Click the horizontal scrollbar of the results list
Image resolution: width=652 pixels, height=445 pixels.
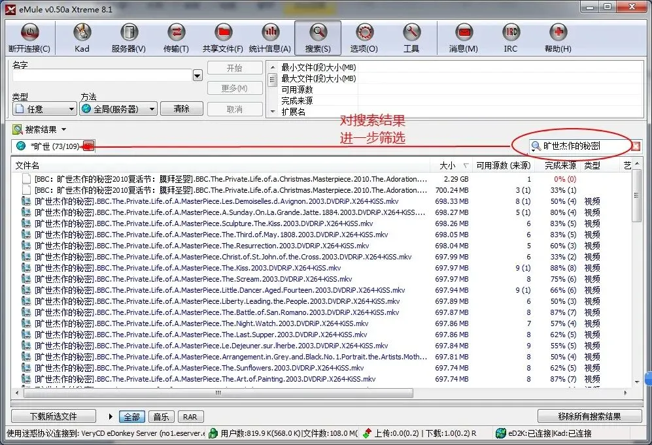click(218, 393)
